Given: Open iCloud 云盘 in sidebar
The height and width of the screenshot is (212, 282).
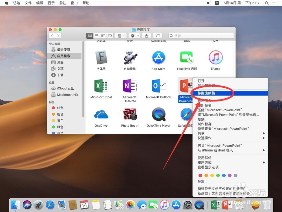Looking at the screenshot, I should point(64,88).
